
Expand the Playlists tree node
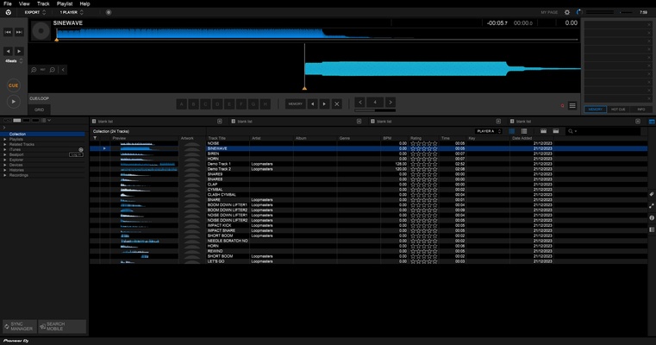pyautogui.click(x=5, y=140)
